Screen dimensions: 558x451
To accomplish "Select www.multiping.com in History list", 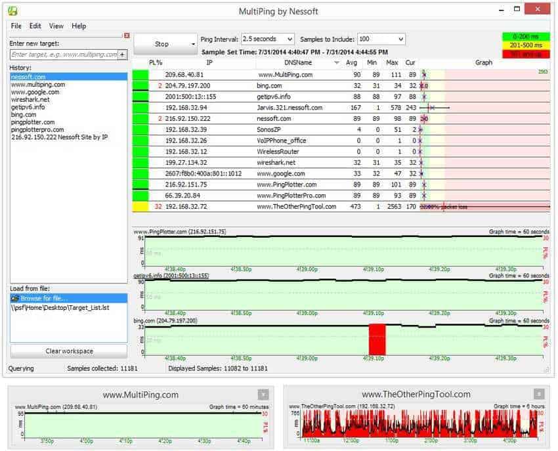I will click(38, 85).
